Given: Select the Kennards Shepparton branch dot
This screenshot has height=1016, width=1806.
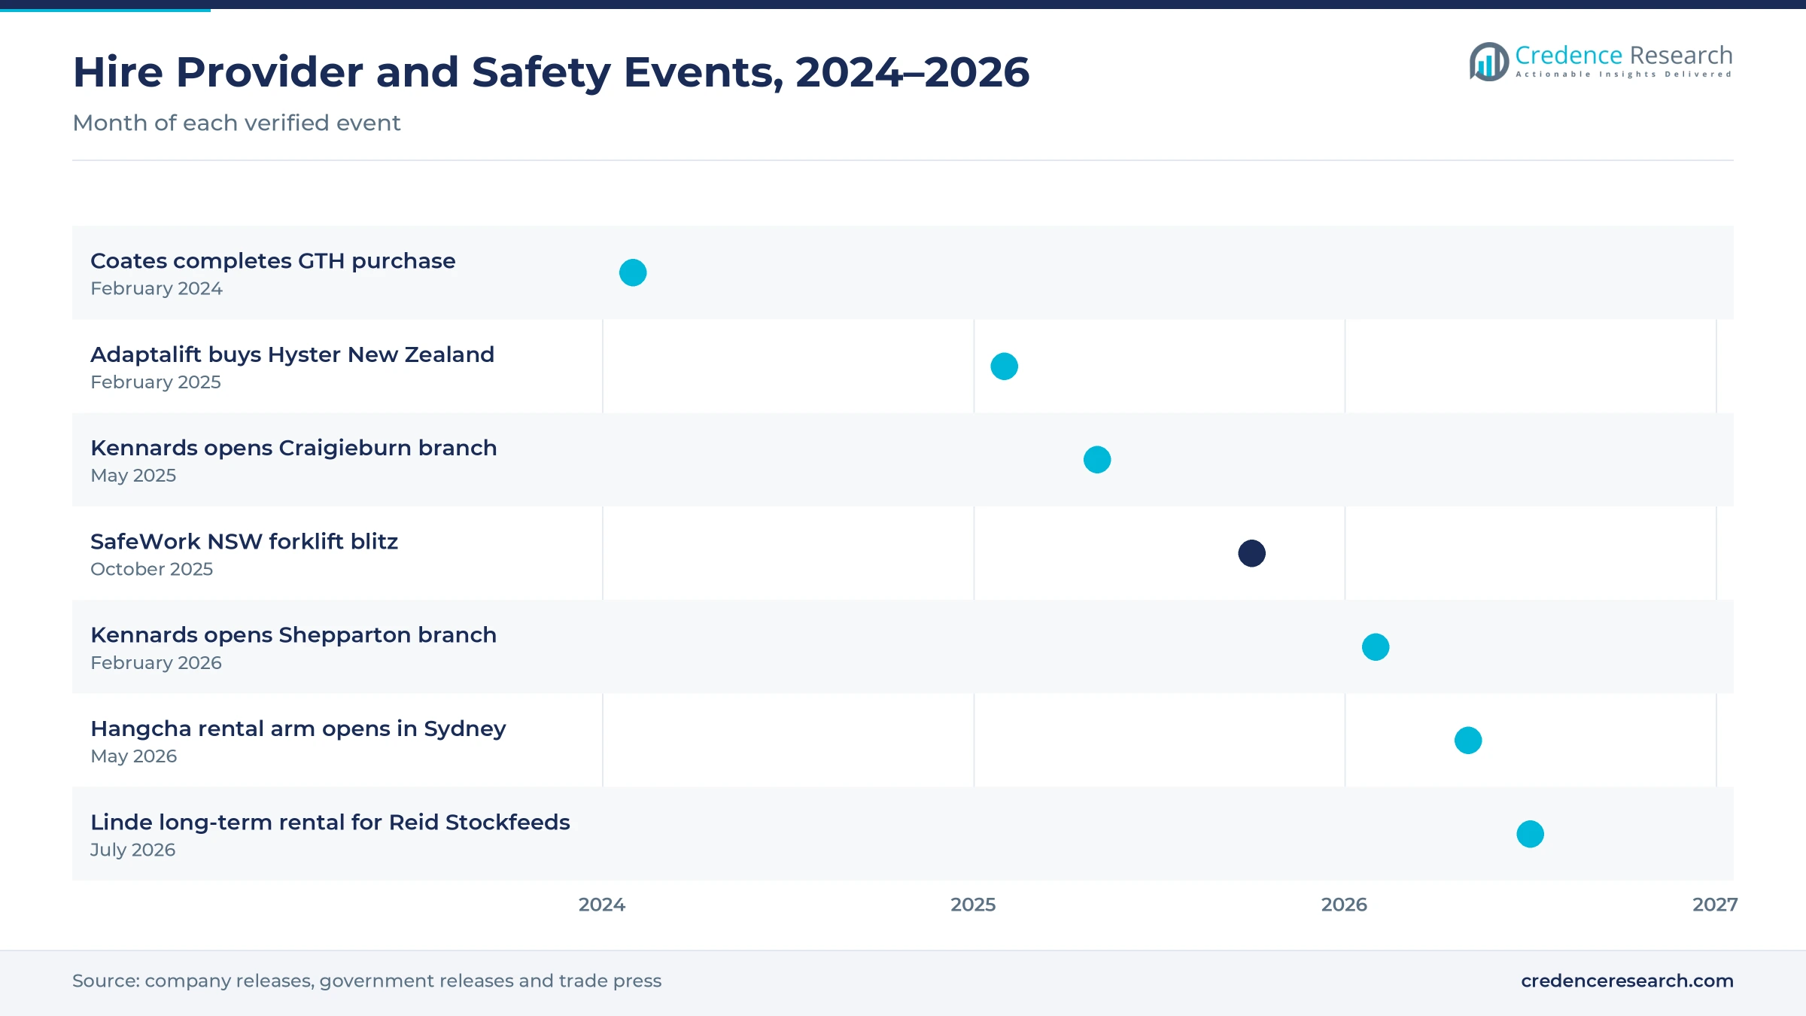Looking at the screenshot, I should pos(1376,647).
